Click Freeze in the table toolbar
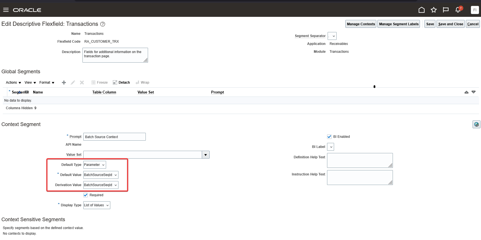481x240 pixels. point(100,83)
